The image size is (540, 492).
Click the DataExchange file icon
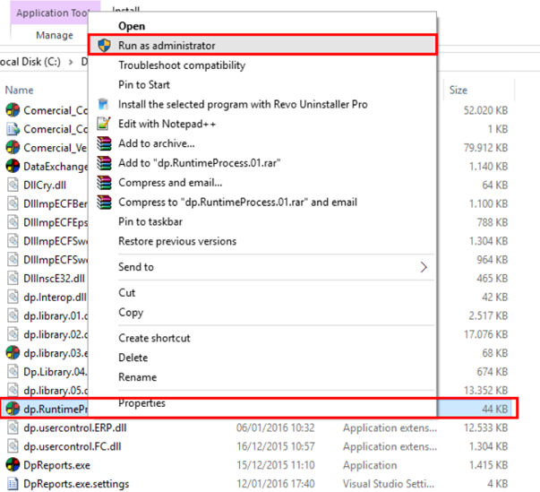click(x=13, y=166)
